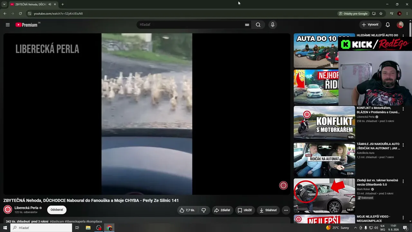Open the YouTube guide hamburger menu

coord(8,25)
